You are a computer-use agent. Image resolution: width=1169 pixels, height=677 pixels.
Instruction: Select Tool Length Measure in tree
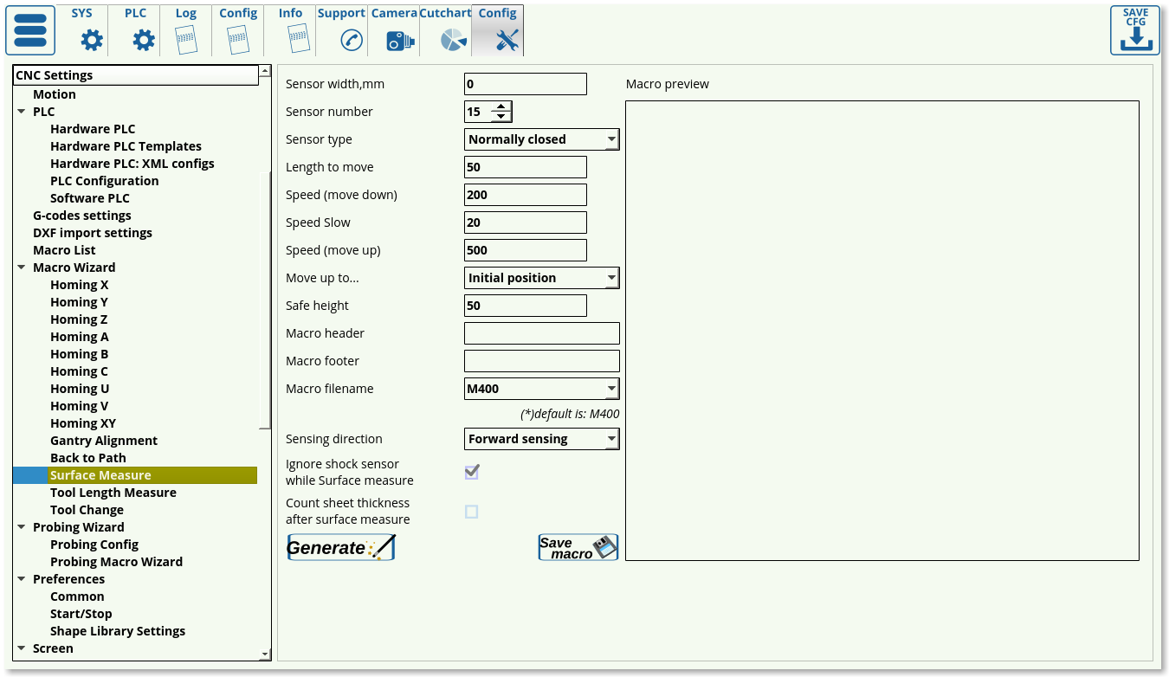click(113, 493)
